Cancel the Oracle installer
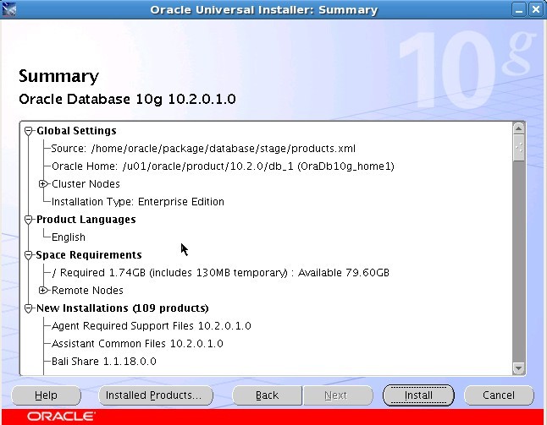The image size is (547, 425). [499, 395]
